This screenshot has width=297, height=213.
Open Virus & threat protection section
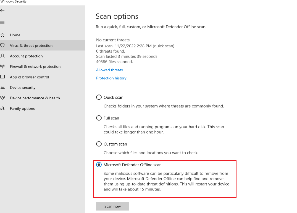click(43, 45)
